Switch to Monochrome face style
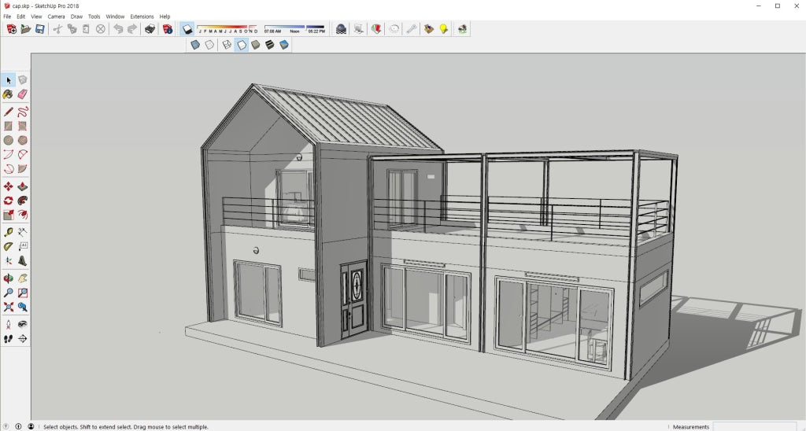Screen dimensions: 806x431 284,45
